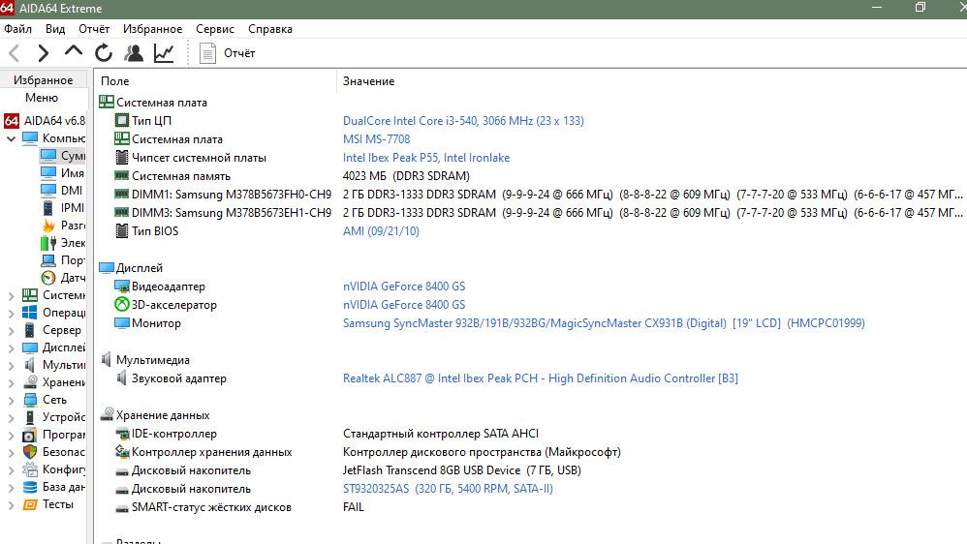Image resolution: width=967 pixels, height=544 pixels.
Task: Open the Realtek ALC887 audio link
Action: tap(541, 378)
